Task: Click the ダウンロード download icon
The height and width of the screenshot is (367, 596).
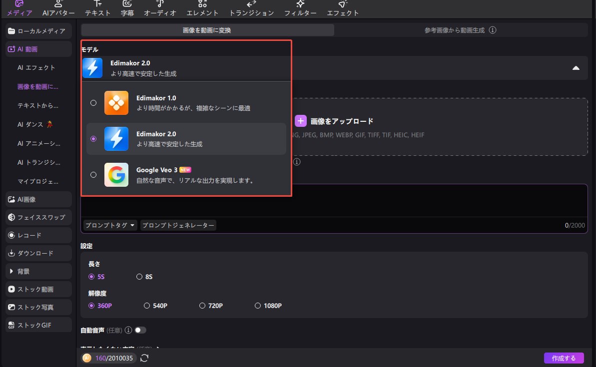Action: [x=11, y=253]
